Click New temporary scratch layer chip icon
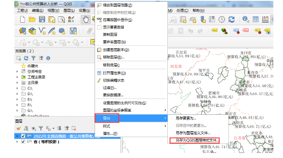 click(62, 31)
